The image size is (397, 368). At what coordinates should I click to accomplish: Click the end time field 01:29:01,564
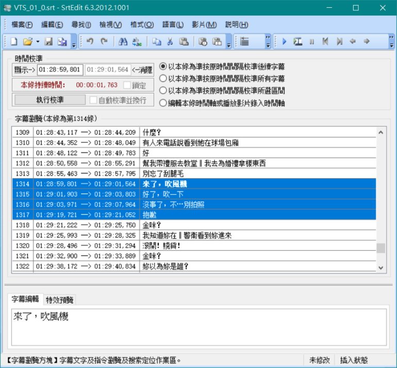tap(108, 70)
